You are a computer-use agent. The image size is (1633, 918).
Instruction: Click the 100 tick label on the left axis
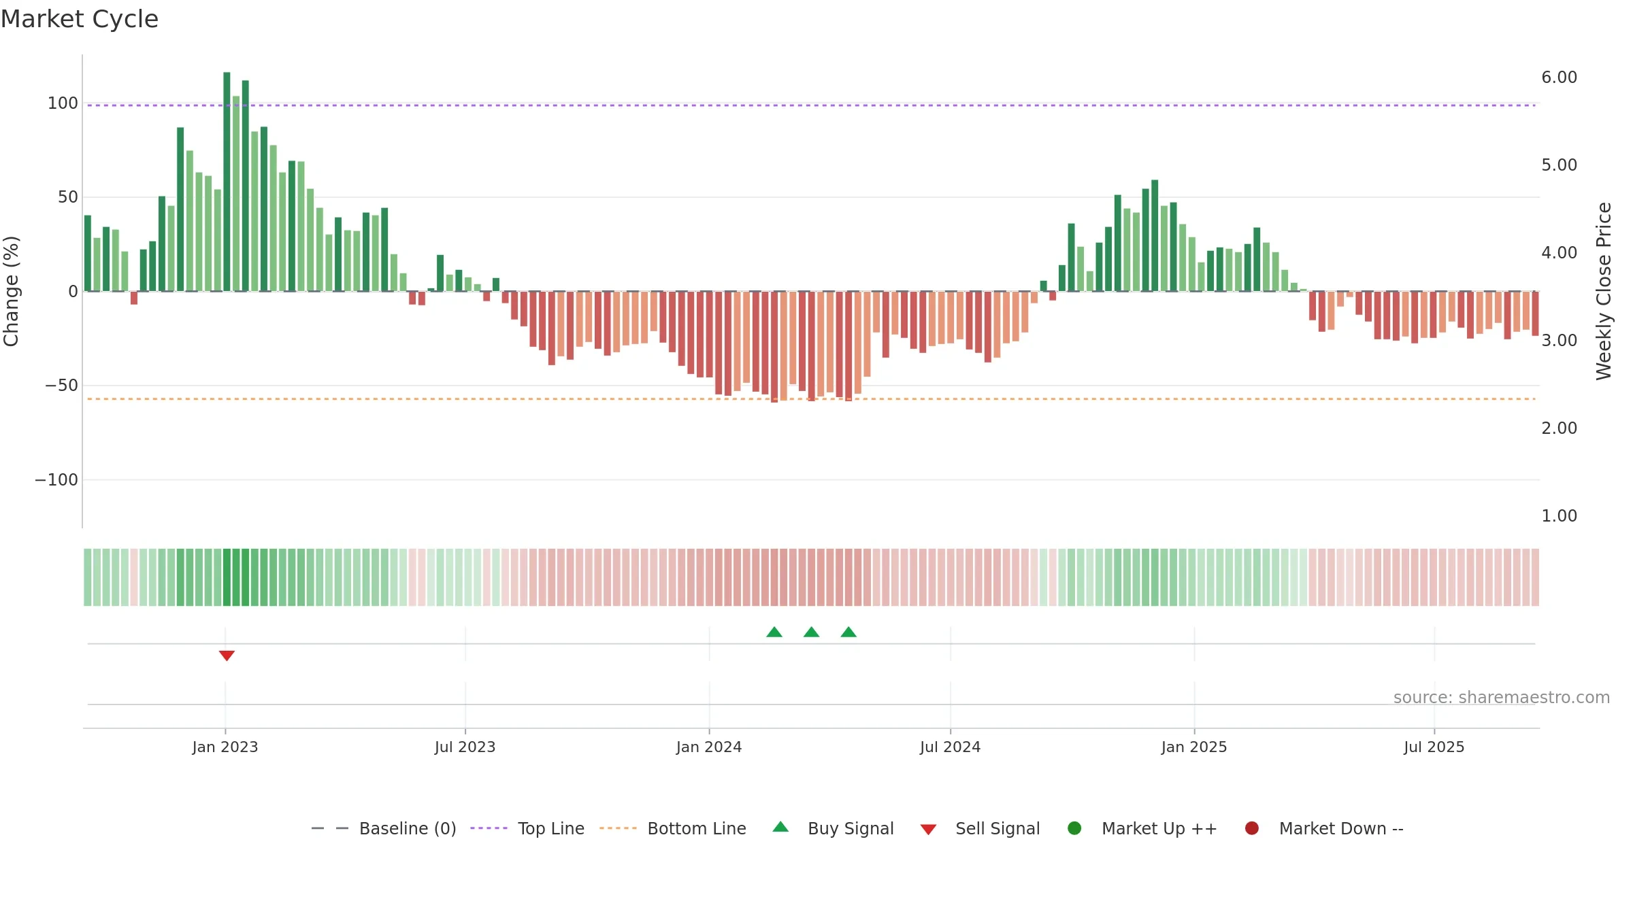[x=63, y=103]
